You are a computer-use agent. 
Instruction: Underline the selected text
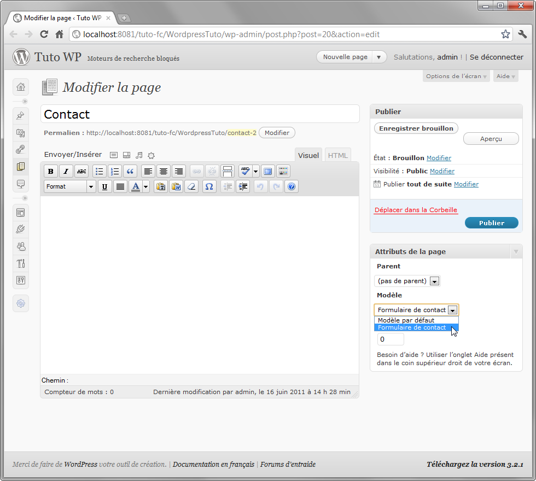tap(104, 186)
